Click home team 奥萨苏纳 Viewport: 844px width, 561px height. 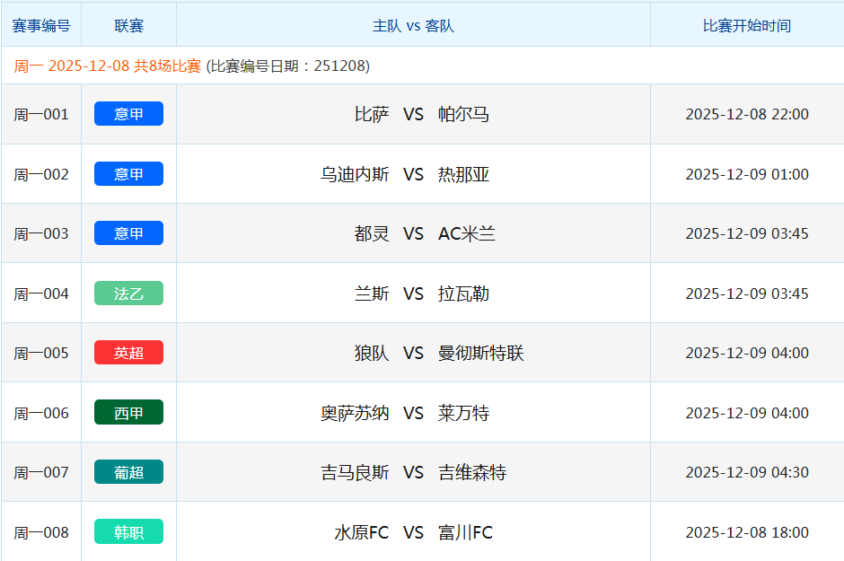click(x=355, y=413)
